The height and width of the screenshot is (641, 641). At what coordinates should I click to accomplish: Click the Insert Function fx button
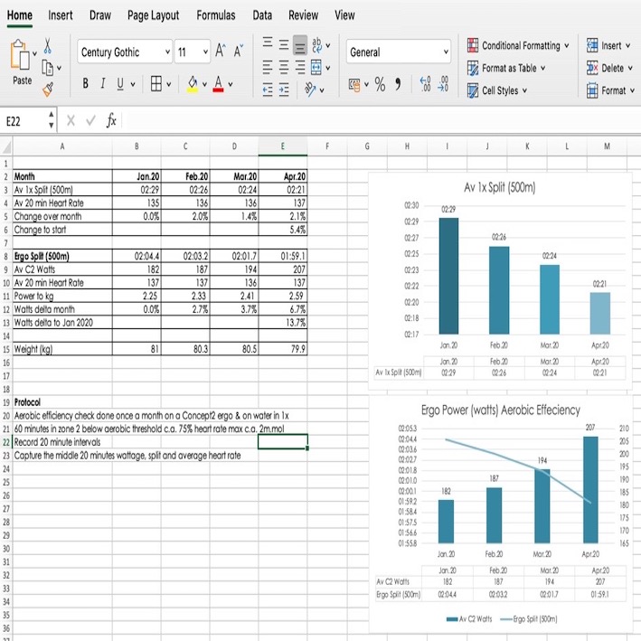point(111,120)
